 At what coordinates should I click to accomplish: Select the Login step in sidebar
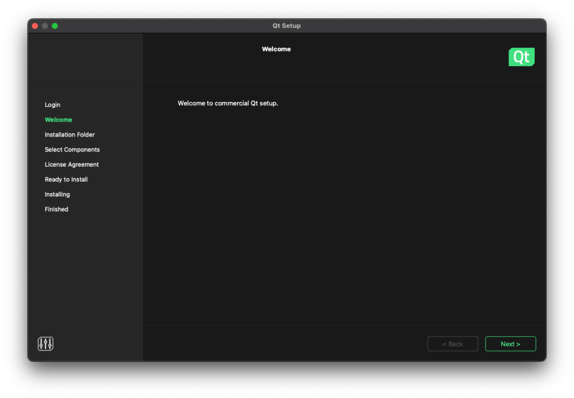coord(53,105)
